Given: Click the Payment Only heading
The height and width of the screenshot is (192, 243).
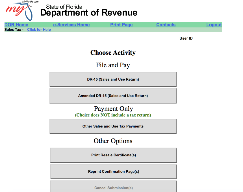Looking at the screenshot, I should (113, 109).
